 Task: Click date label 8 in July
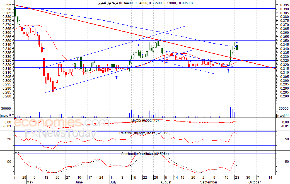point(122,178)
